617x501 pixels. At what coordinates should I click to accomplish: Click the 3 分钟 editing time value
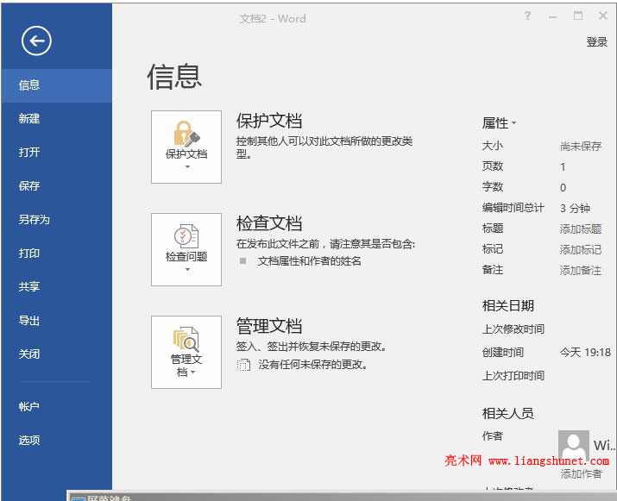coord(575,209)
